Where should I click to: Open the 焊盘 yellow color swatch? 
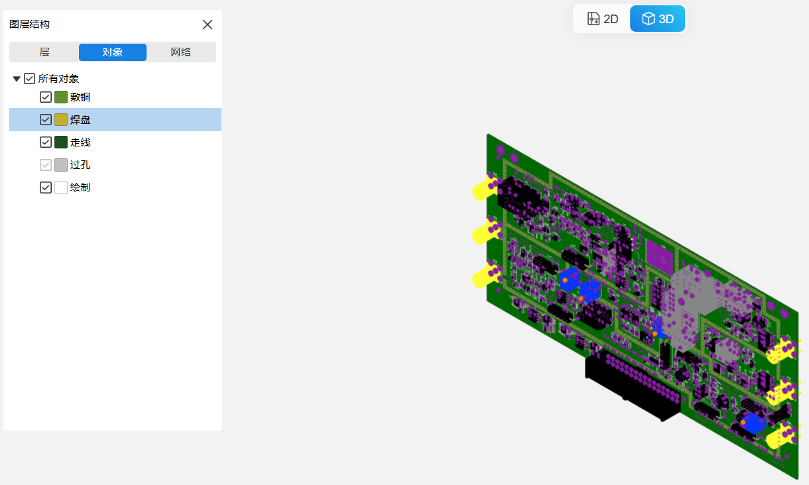coord(61,120)
